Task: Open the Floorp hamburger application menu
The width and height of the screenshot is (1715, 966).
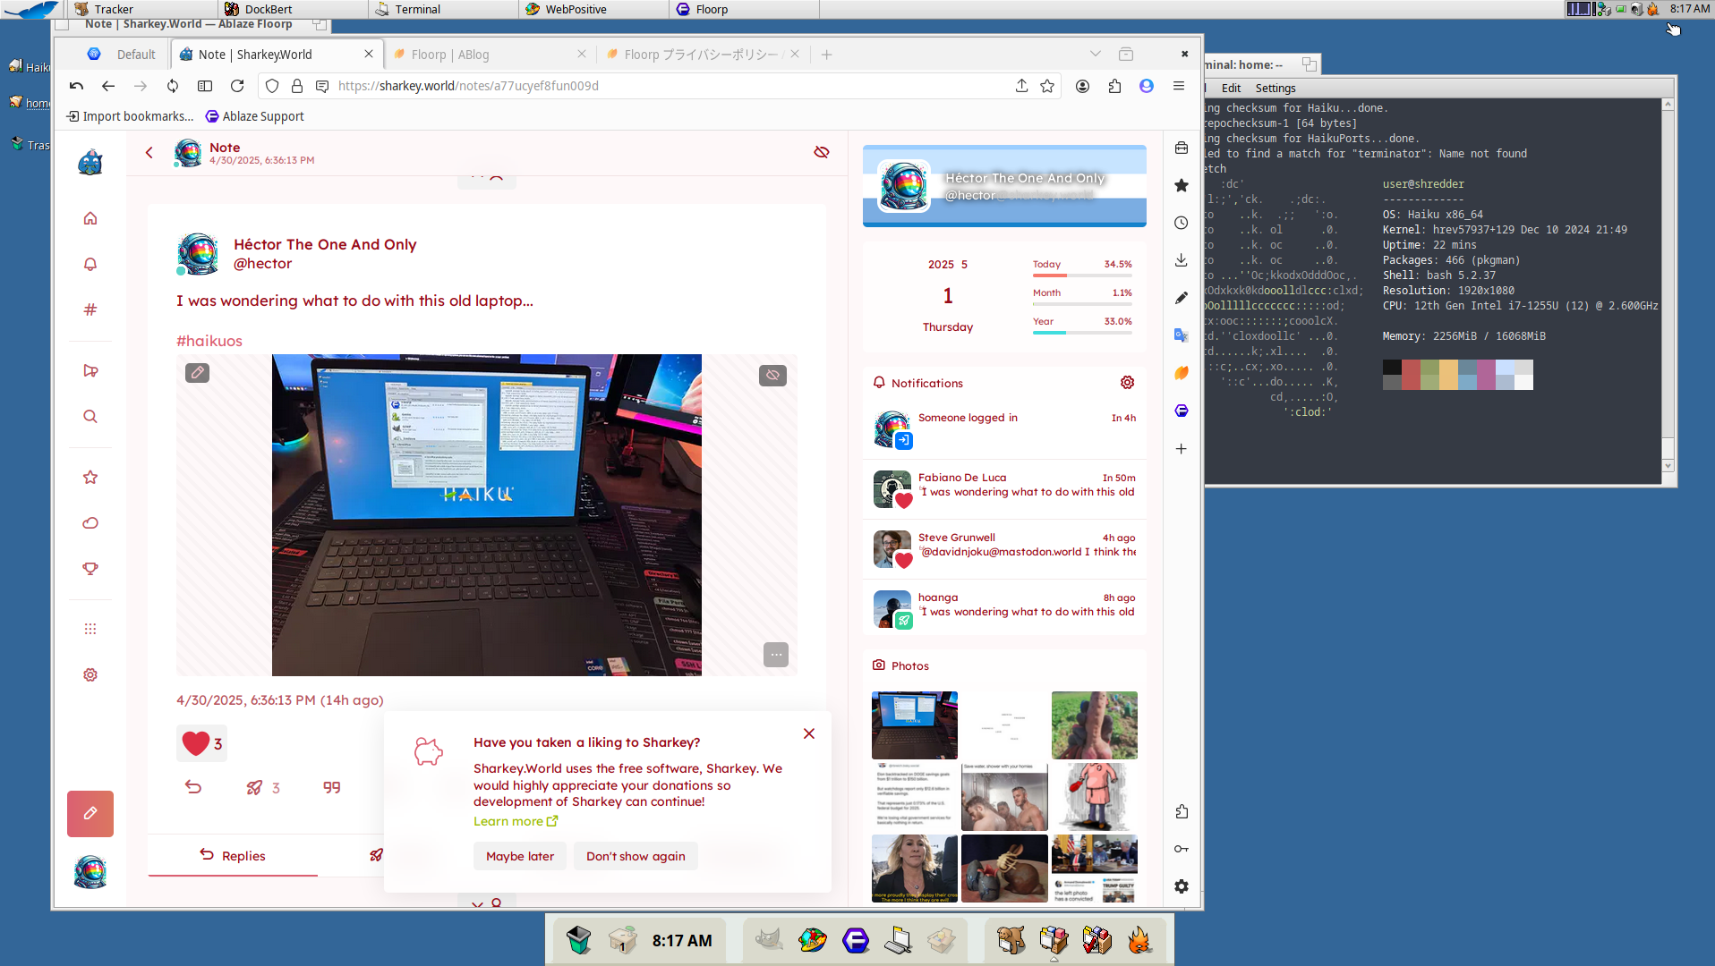Action: point(1179,86)
